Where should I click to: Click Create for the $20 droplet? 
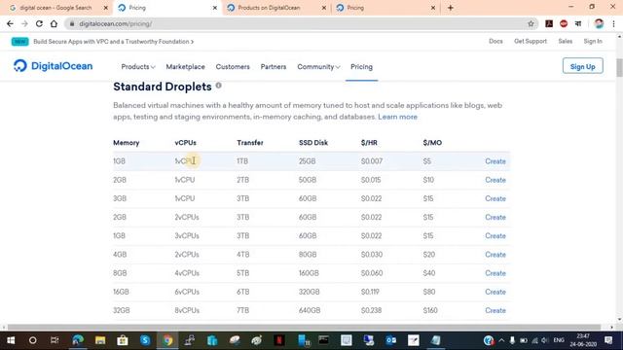(x=495, y=255)
